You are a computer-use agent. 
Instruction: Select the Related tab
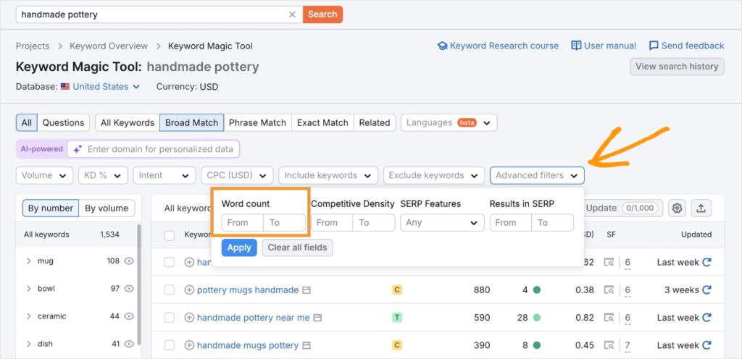click(x=375, y=123)
